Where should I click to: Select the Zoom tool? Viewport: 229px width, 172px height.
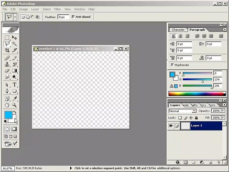[x=14, y=105]
